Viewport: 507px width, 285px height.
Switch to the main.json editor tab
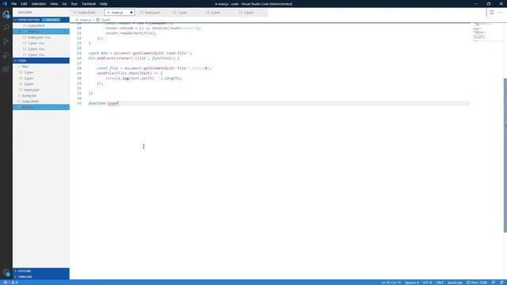[x=152, y=13]
